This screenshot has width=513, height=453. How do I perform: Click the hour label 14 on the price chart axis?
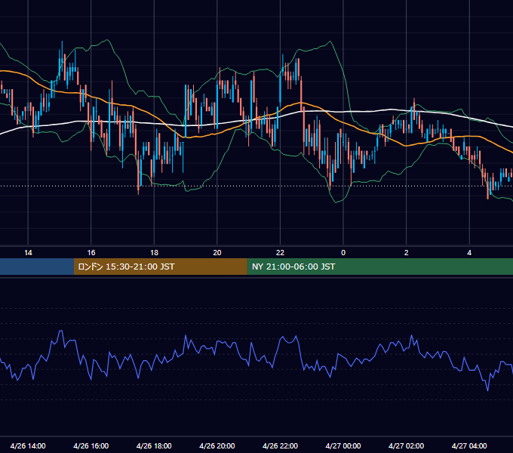(x=28, y=253)
